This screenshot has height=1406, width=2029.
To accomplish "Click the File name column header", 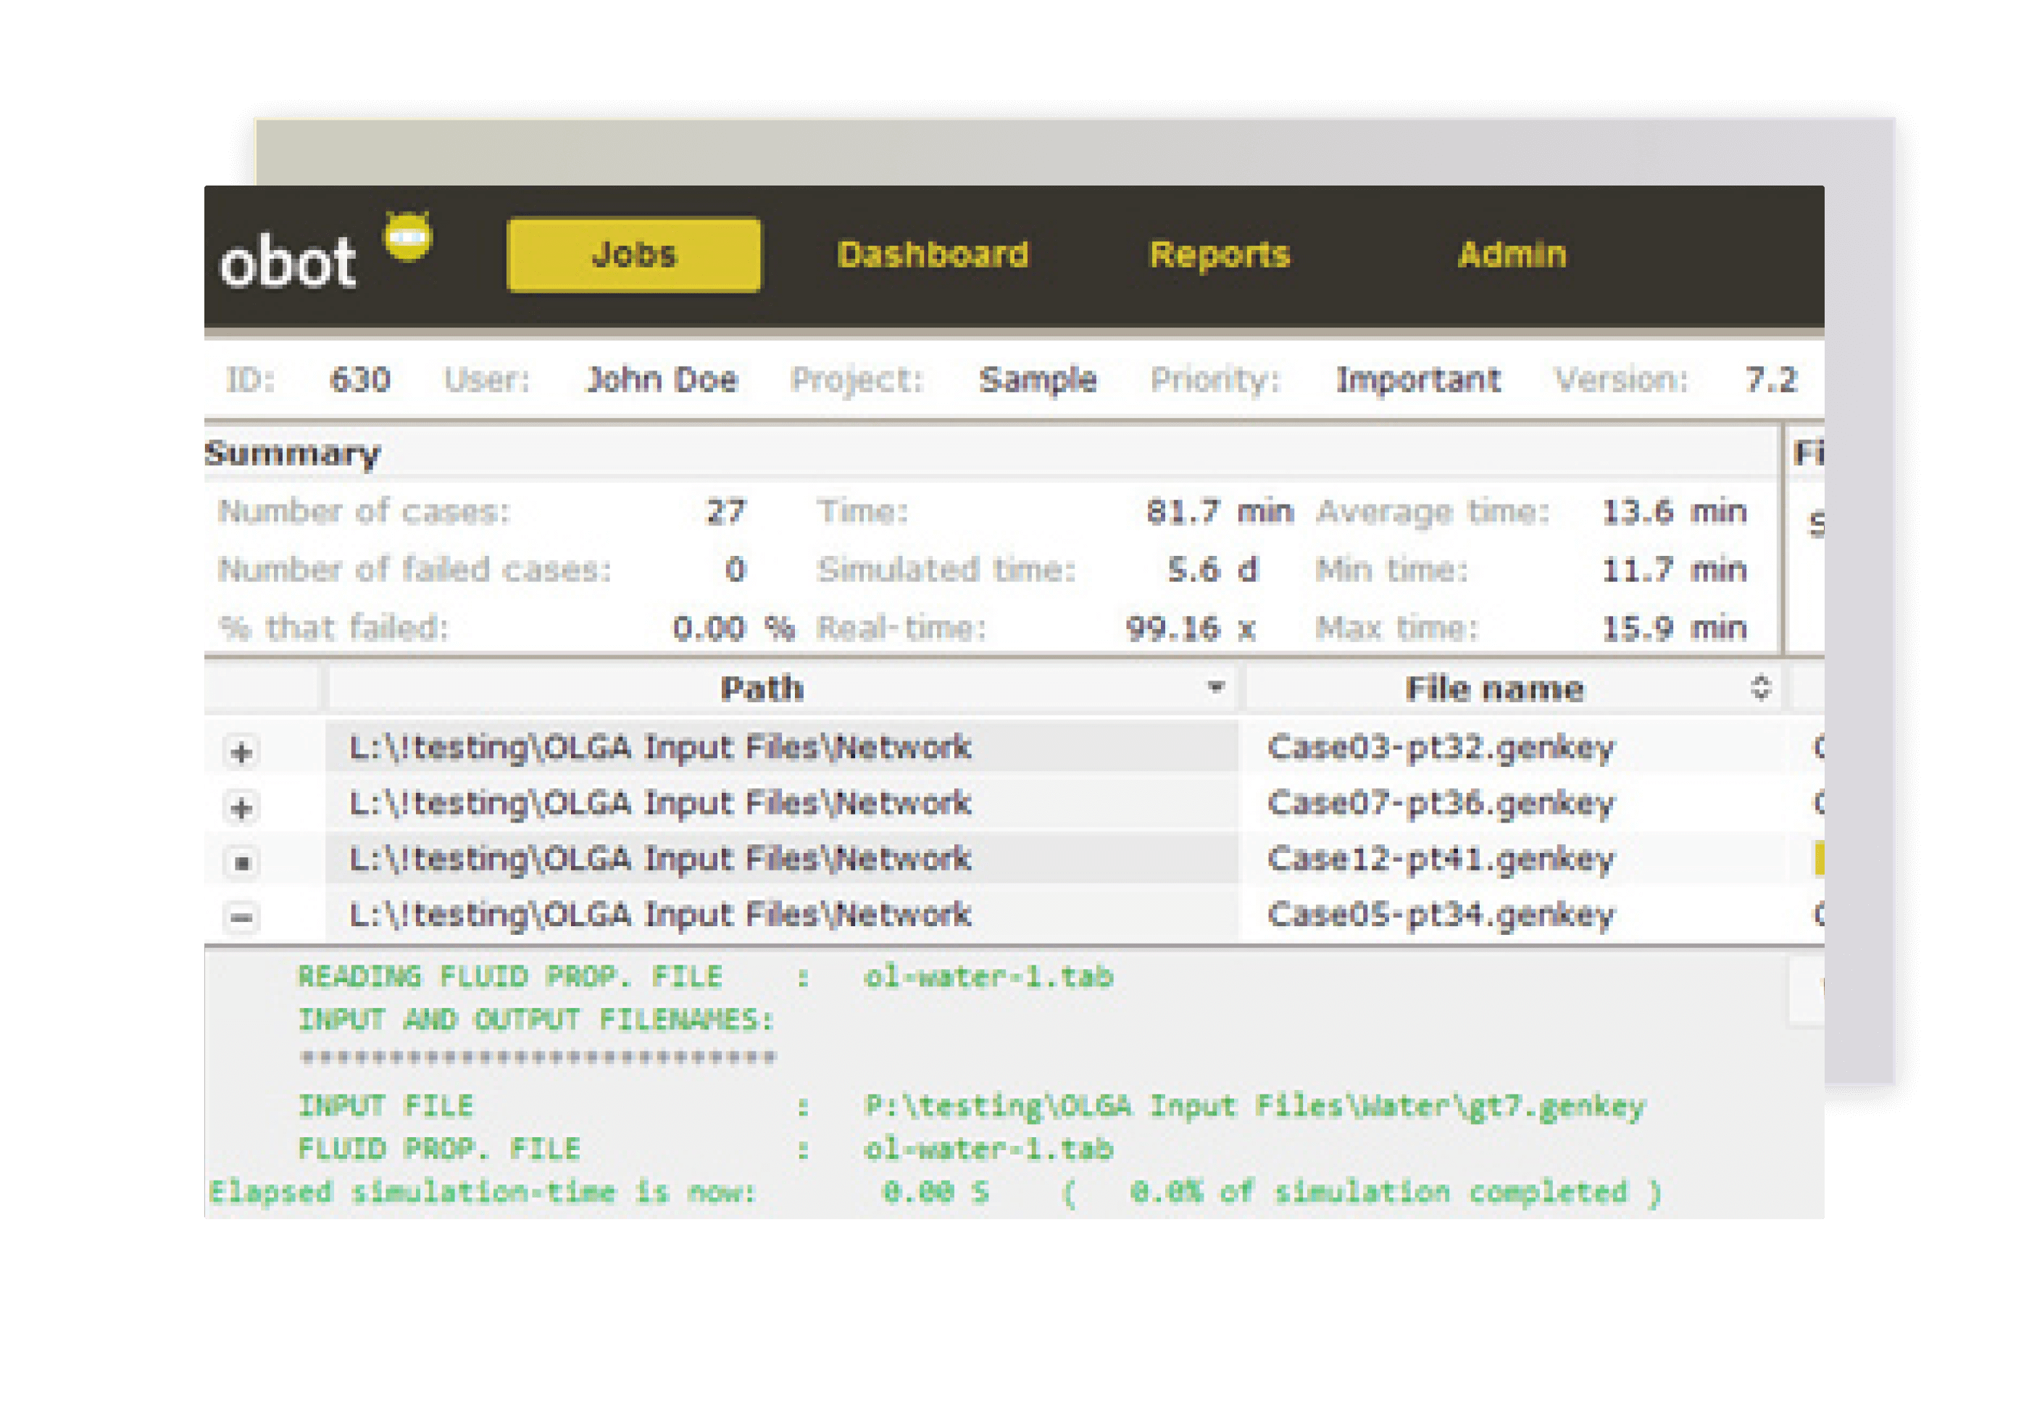I will [1494, 688].
